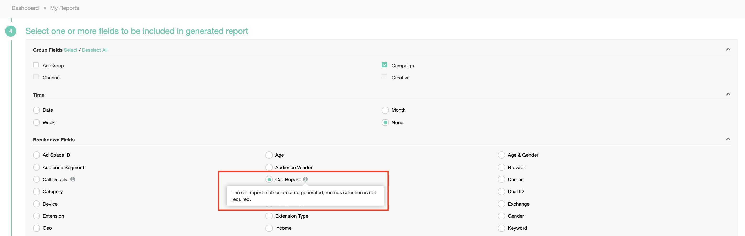The width and height of the screenshot is (745, 236).
Task: Select the Browser breakdown field
Action: 501,167
